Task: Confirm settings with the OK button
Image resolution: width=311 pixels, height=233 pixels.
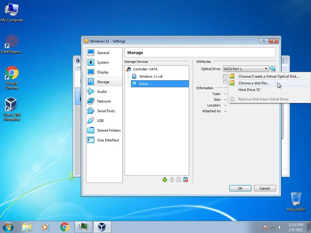Action: click(240, 188)
